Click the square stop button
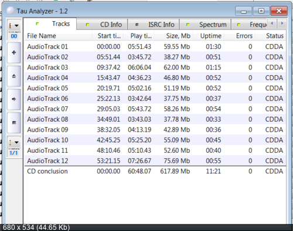The width and height of the screenshot is (293, 231). [14, 123]
